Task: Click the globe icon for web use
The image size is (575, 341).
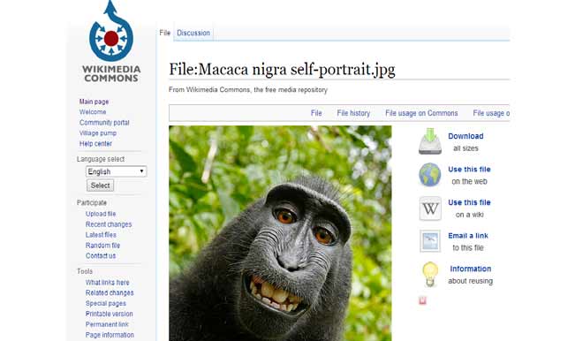Action: [x=430, y=175]
